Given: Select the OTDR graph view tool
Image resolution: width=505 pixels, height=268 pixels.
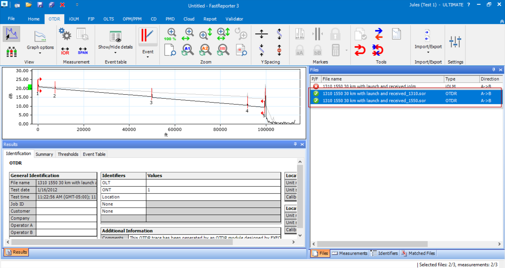Looking at the screenshot, I should [x=11, y=34].
